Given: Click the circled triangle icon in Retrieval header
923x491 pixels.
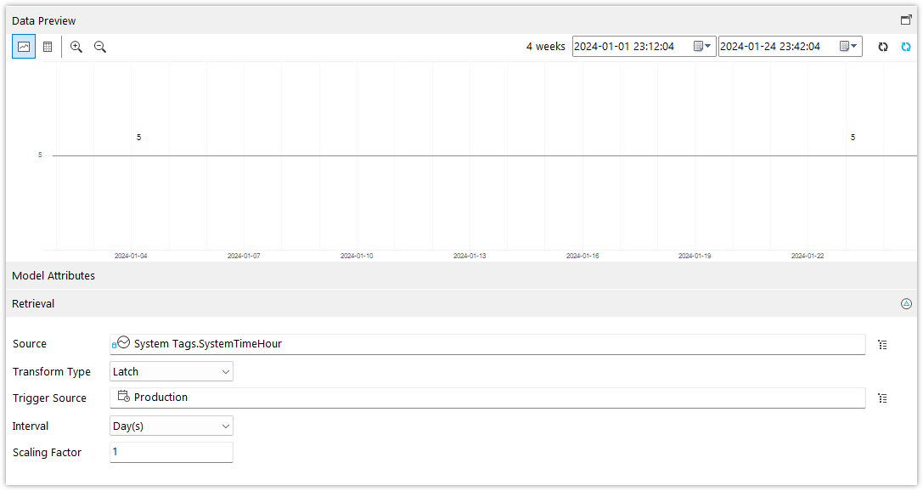Looking at the screenshot, I should (907, 303).
